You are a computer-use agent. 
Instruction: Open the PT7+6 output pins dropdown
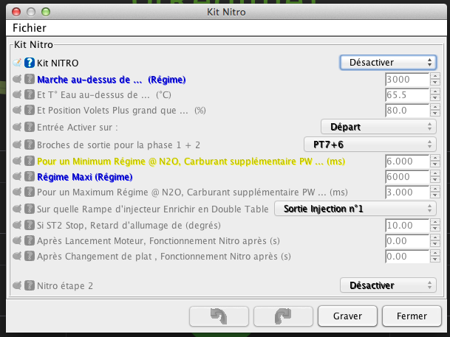coord(370,145)
